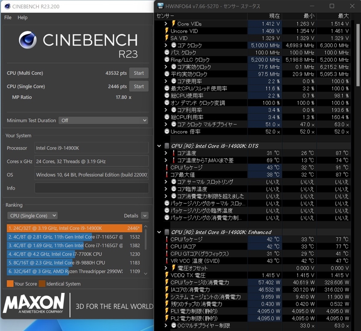
Task: Click the lightning icon beside Uncore VID
Action: pyautogui.click(x=167, y=31)
